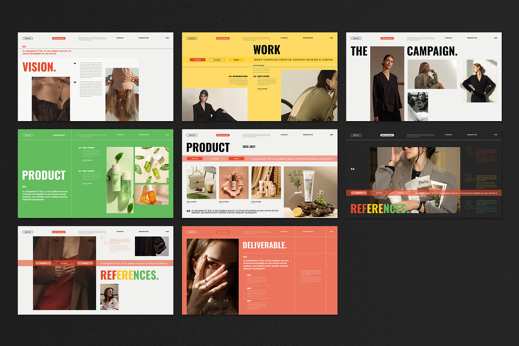Click the green BOLA bottle product image
The height and width of the screenshot is (346, 519).
(x=120, y=179)
